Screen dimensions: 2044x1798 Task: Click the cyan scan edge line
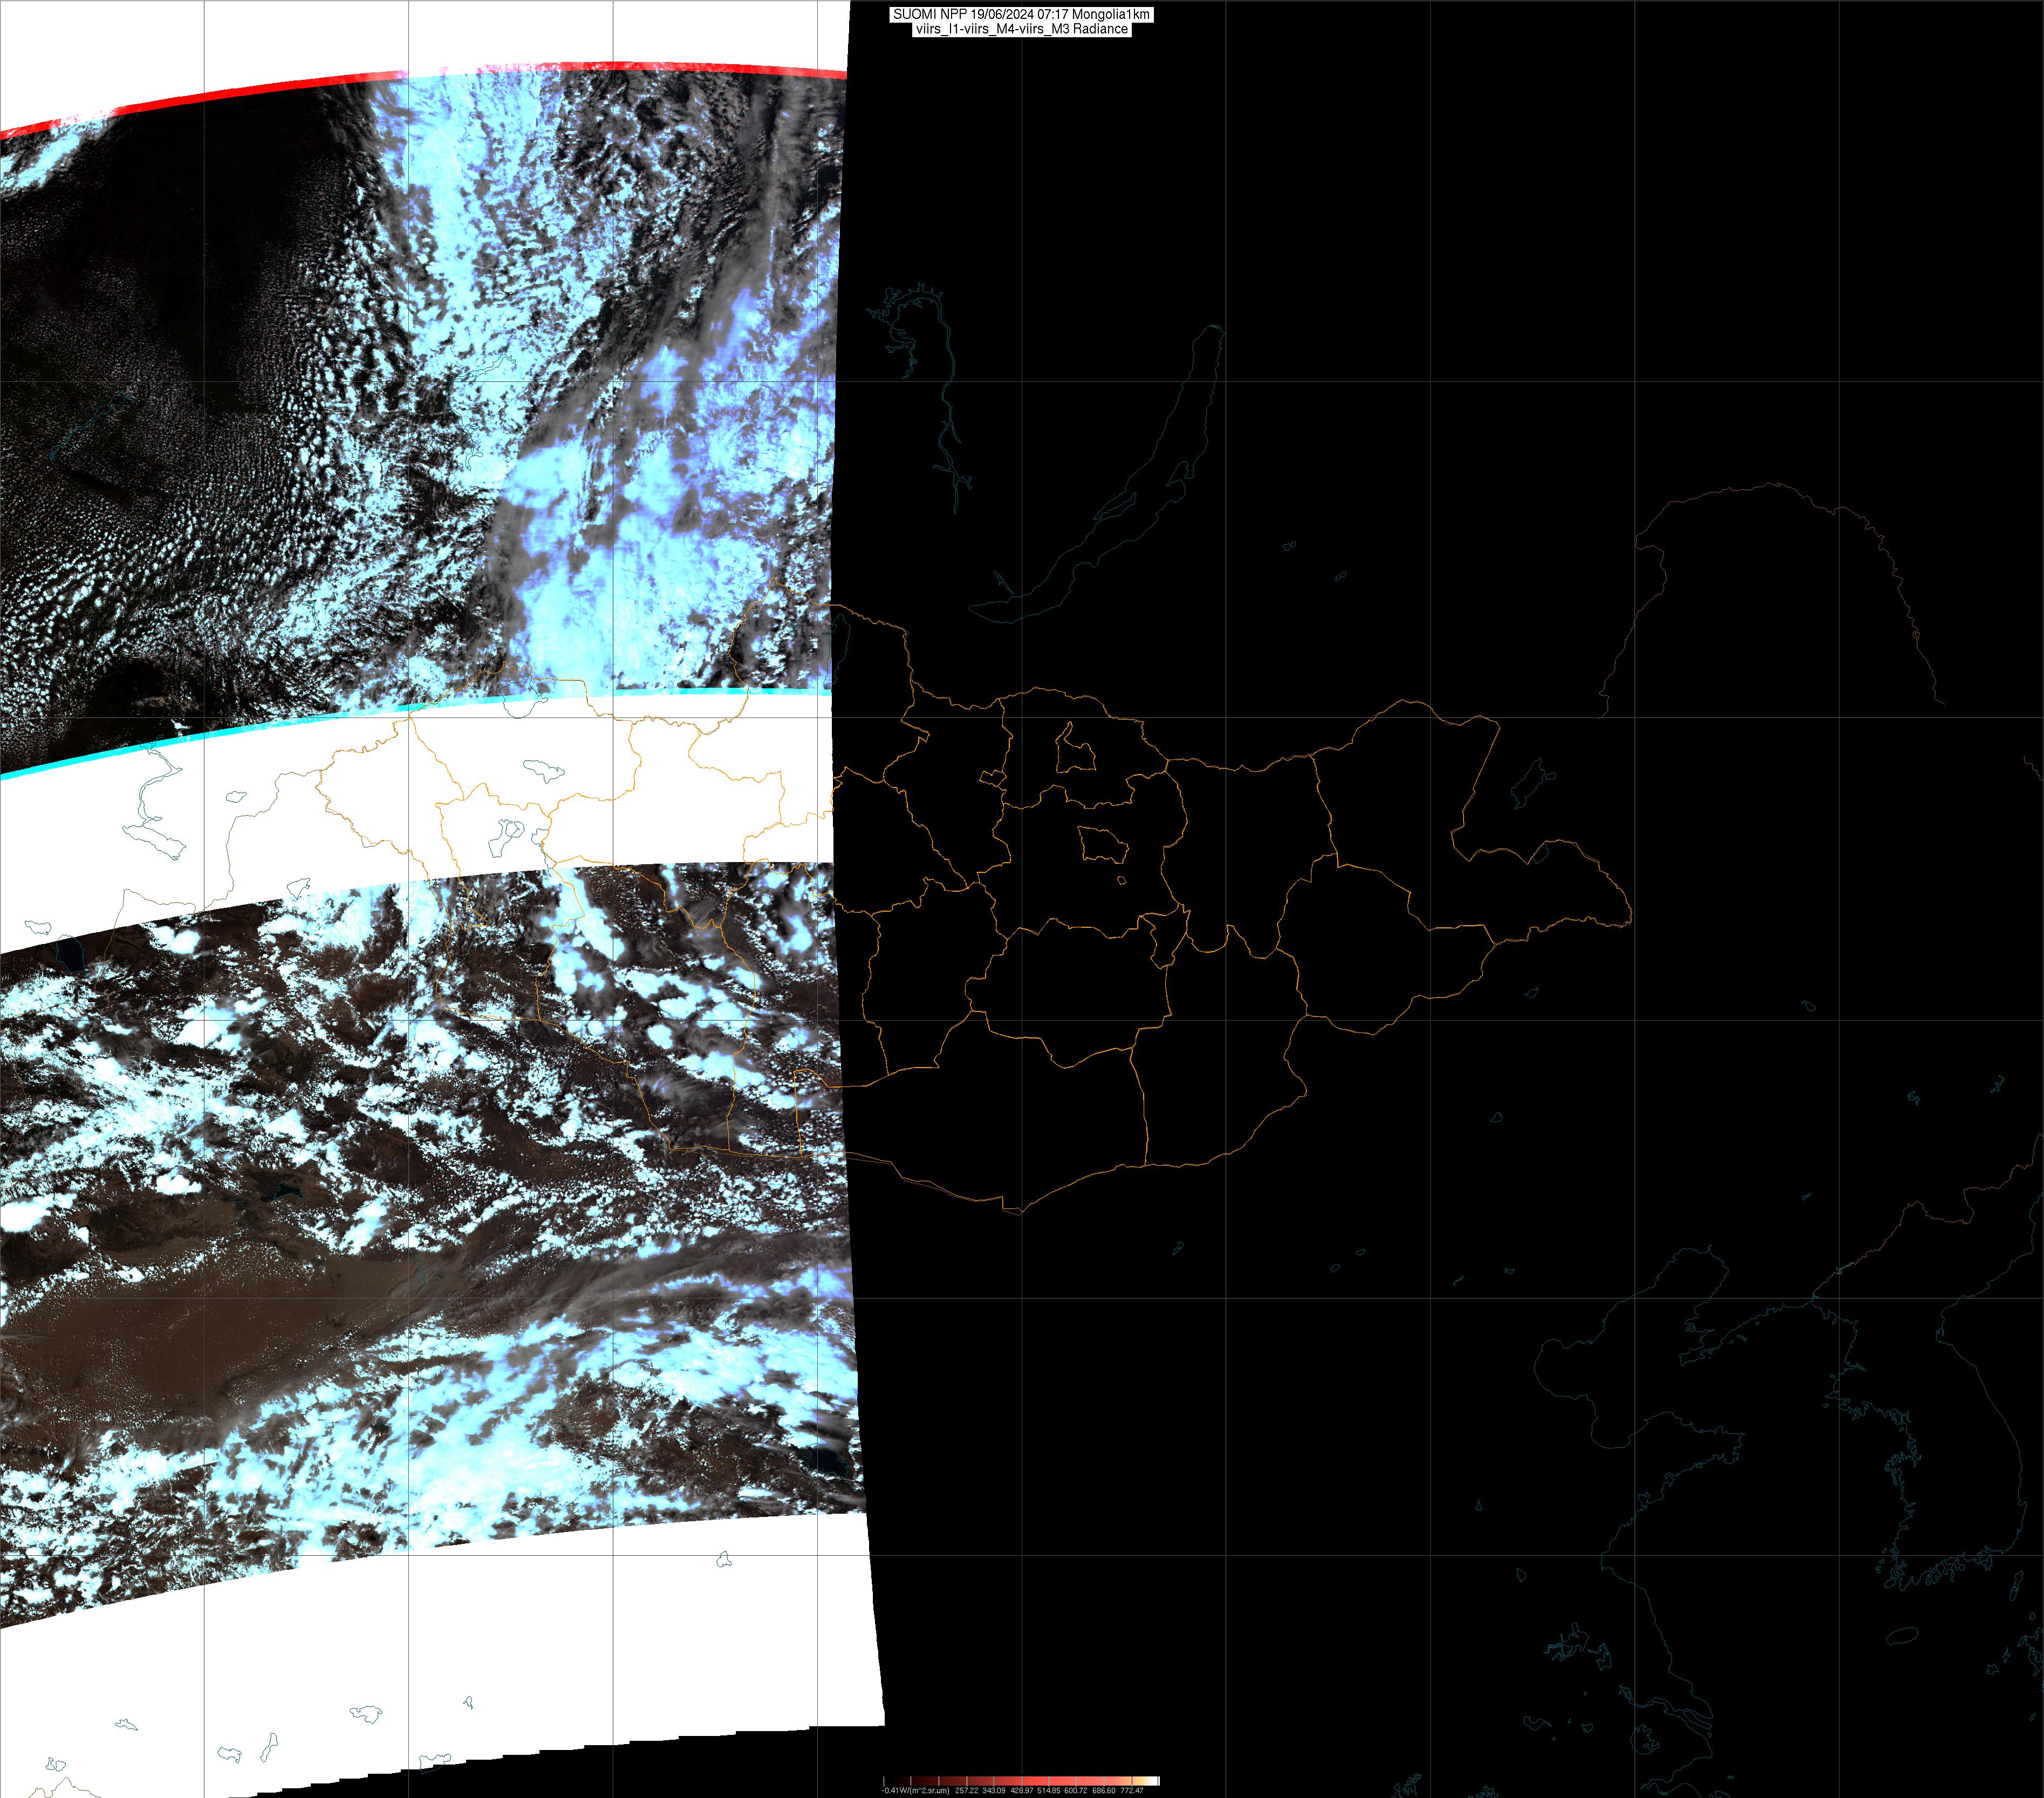[x=300, y=723]
